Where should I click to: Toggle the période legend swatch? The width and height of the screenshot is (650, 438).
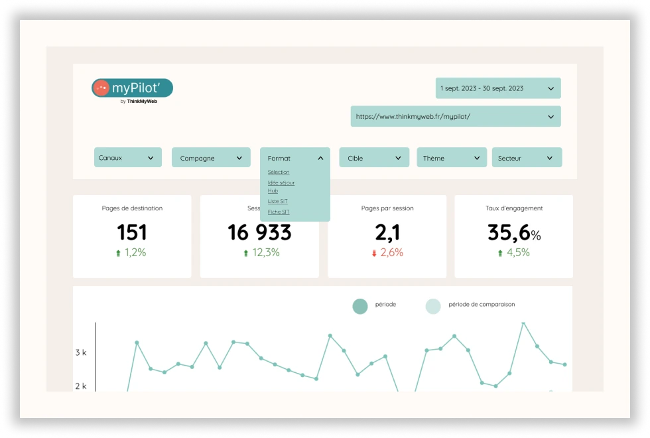click(360, 306)
